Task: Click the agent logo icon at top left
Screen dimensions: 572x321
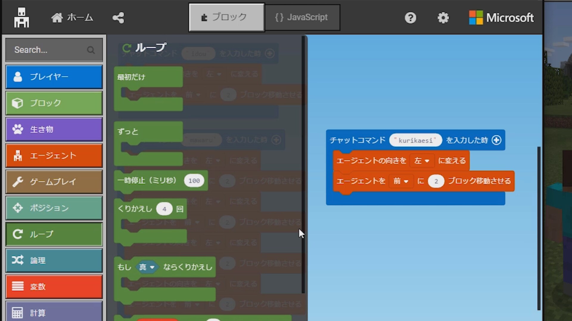Action: 21,18
